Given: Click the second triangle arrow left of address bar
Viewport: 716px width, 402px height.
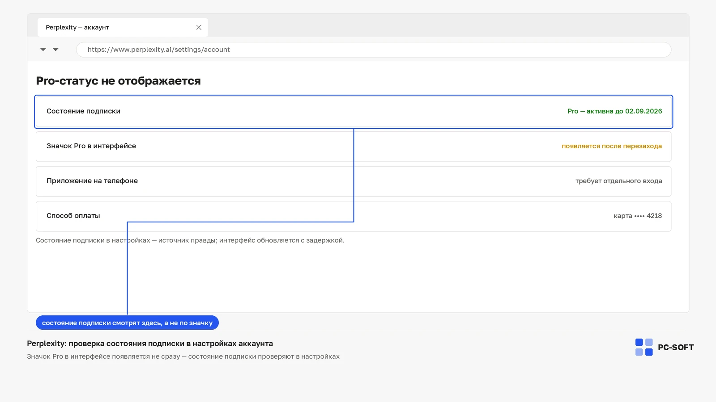Looking at the screenshot, I should [x=55, y=50].
